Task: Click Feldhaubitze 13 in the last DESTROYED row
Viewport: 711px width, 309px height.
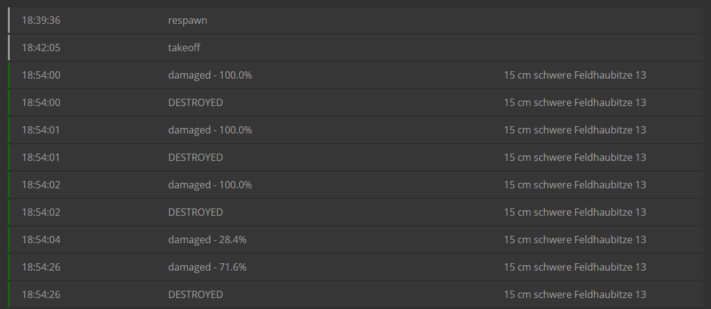Action: point(575,294)
